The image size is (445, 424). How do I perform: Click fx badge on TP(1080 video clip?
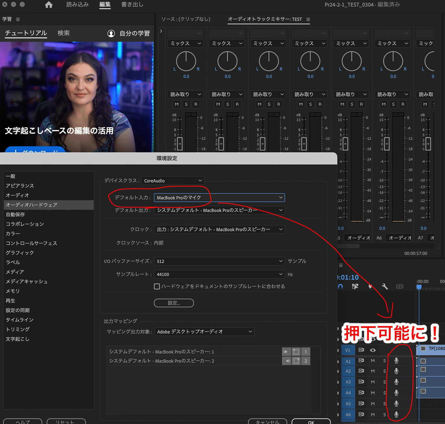tap(423, 349)
